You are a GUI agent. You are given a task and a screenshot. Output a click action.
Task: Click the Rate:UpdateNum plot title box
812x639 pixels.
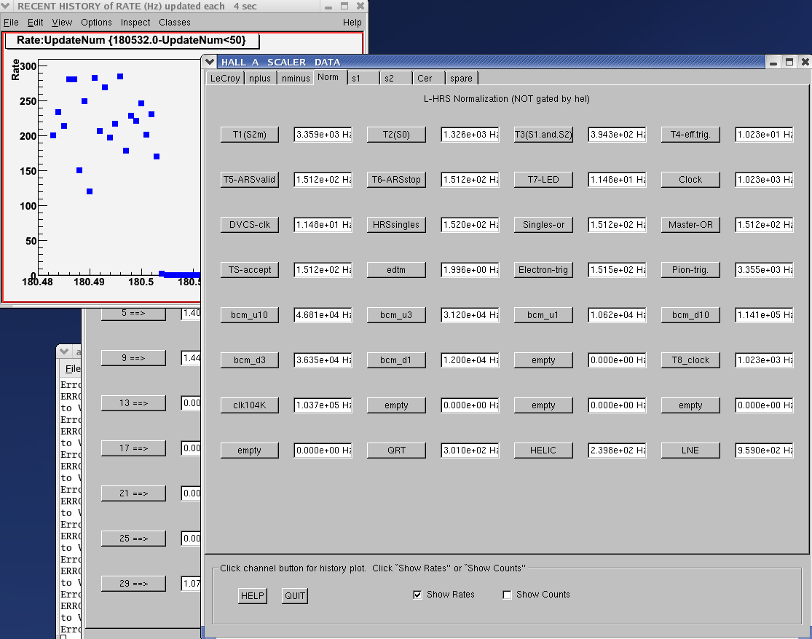[x=132, y=40]
